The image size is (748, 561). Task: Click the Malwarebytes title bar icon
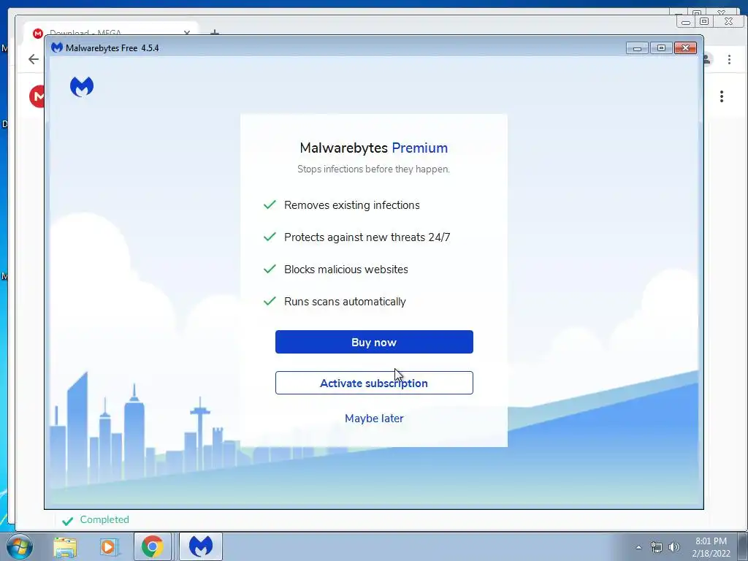[57, 47]
